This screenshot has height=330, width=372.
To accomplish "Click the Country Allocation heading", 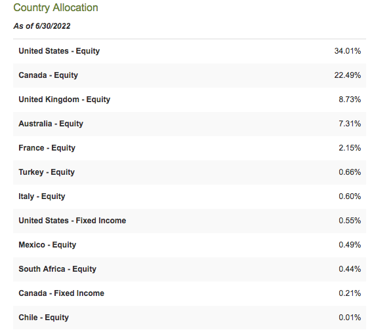I will click(56, 8).
